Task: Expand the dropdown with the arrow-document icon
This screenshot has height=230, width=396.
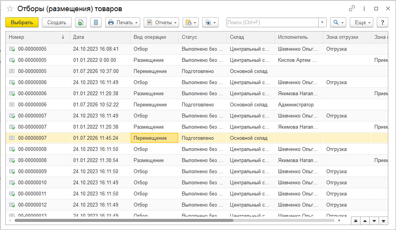Action: coord(210,22)
